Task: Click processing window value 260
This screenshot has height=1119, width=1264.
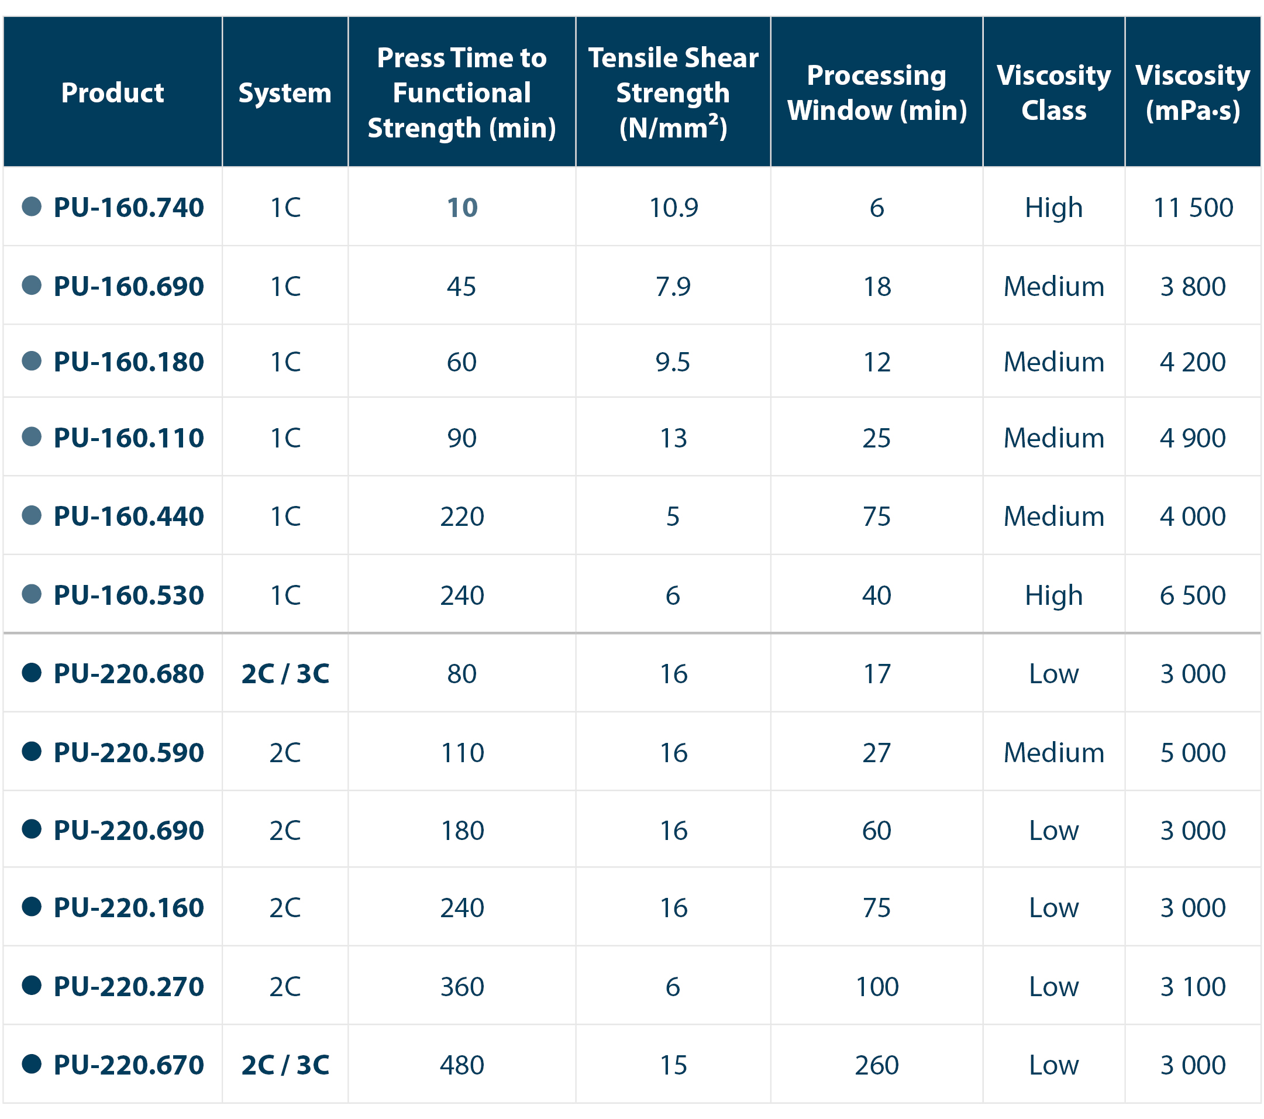Action: (x=877, y=1065)
